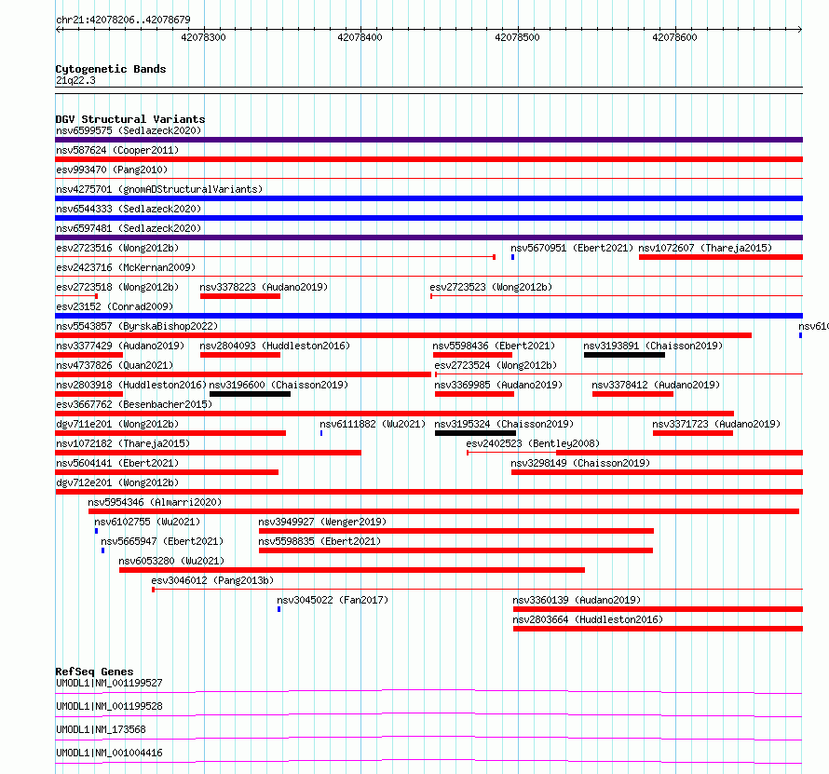Open esv2723523 (Wong2012b) variant label
Screen dimensions: 829x774
click(491, 287)
